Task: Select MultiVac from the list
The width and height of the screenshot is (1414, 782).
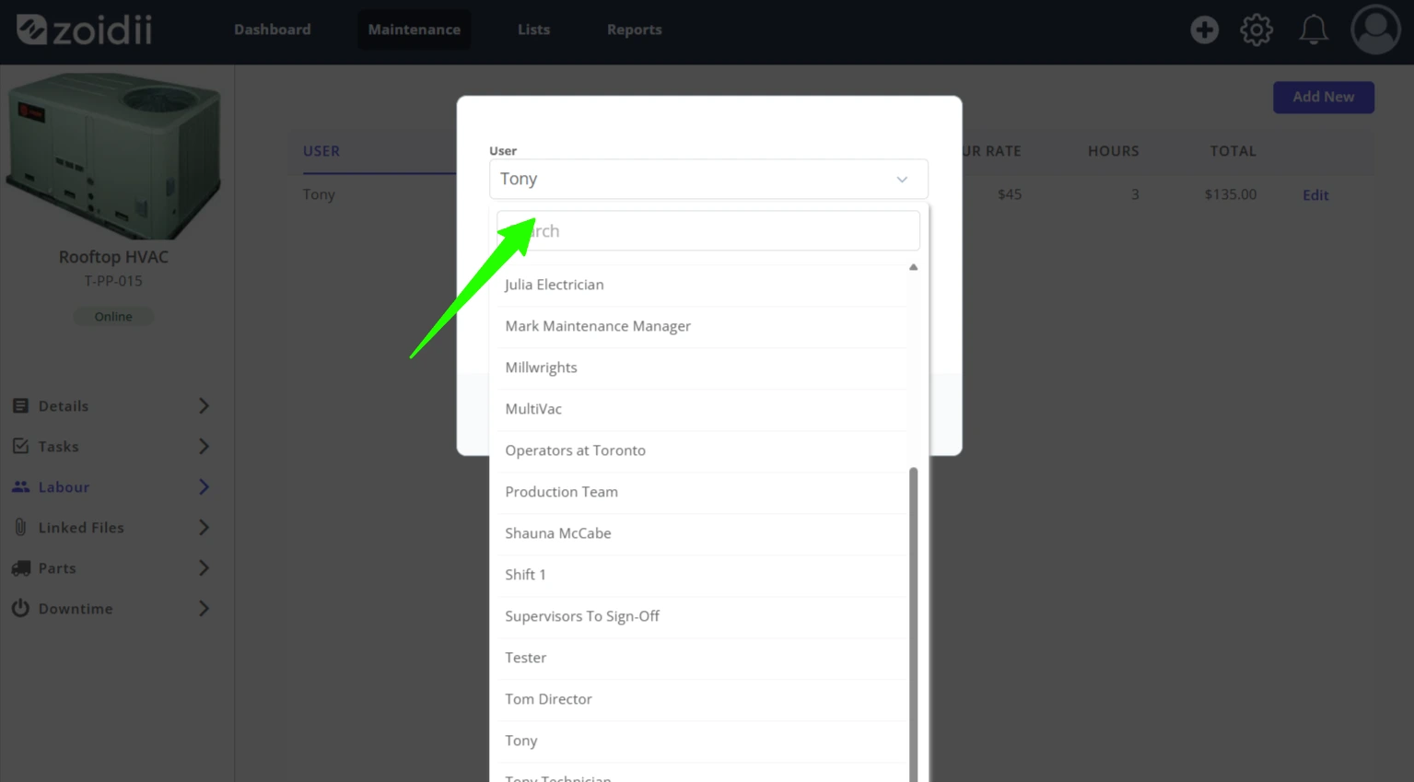Action: click(702, 409)
